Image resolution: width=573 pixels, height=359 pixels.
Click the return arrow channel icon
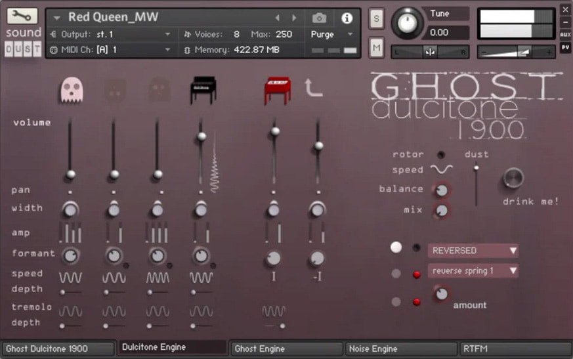[314, 88]
